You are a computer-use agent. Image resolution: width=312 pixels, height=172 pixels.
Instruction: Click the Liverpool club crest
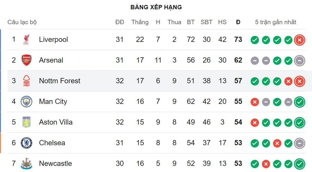click(26, 39)
